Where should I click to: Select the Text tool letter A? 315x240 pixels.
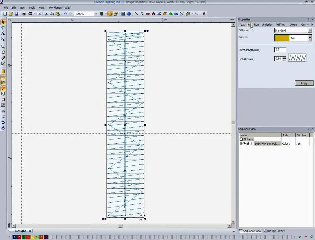pos(204,14)
